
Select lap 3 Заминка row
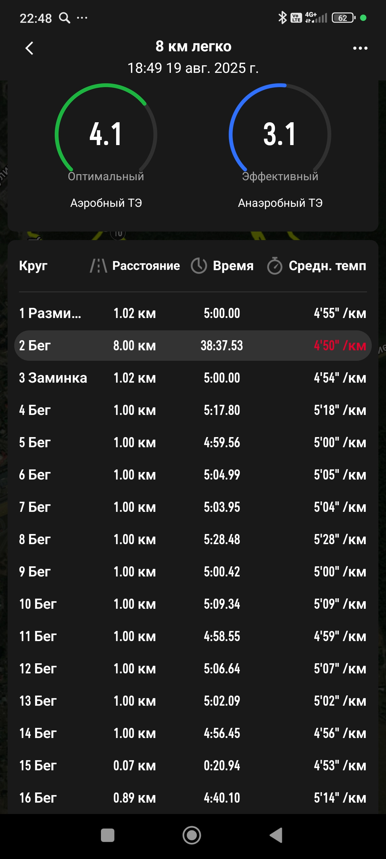pyautogui.click(x=193, y=378)
